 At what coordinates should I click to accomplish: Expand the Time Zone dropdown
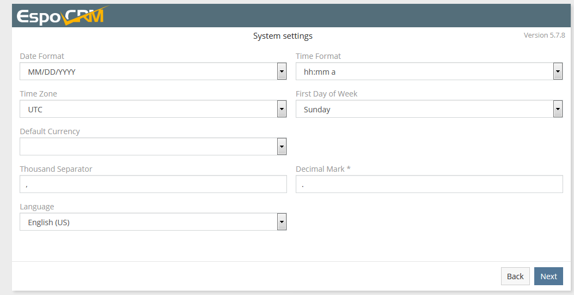click(x=153, y=109)
